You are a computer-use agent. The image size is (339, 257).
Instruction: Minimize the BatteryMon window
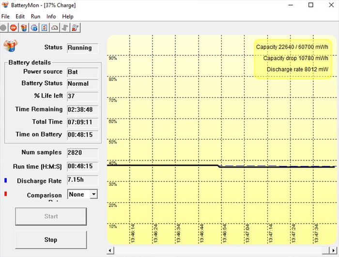coord(291,5)
